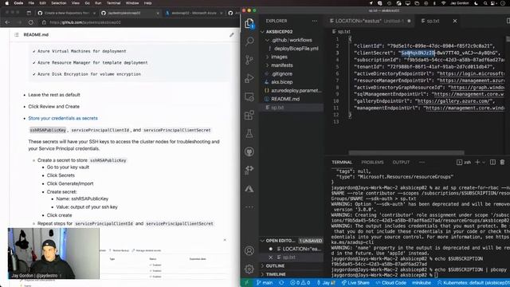
Task: Edit README.md with the pencil icon
Action: tap(232, 34)
